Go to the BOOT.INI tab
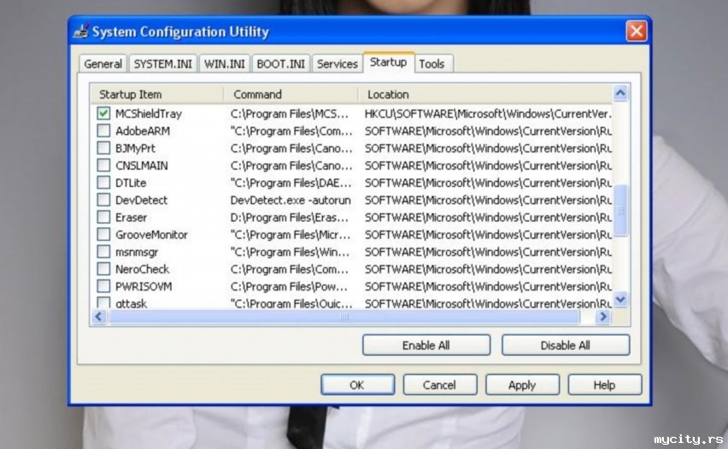Viewport: 728px width, 449px height. click(x=281, y=64)
